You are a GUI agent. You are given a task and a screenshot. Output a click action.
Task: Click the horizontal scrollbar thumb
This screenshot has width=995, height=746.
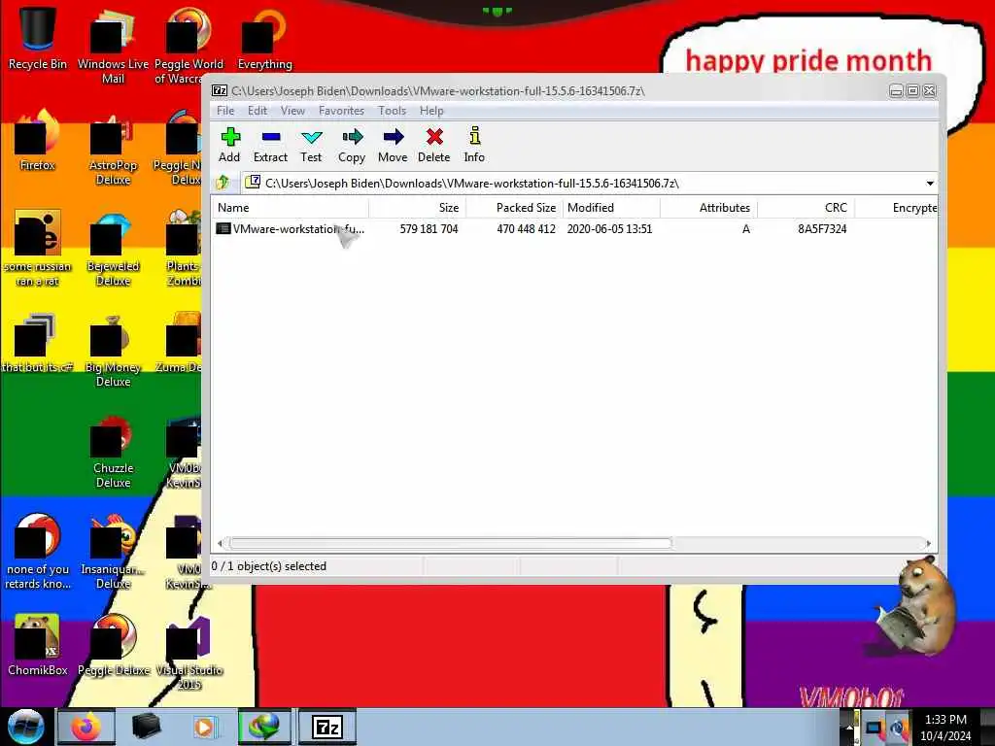click(x=451, y=543)
